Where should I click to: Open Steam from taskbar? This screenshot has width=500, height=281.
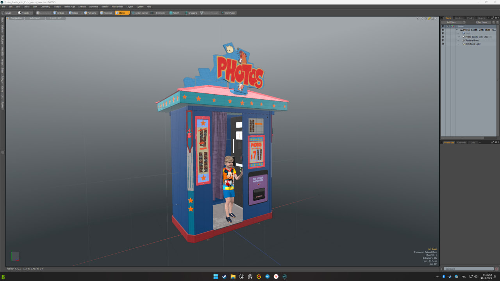point(224,277)
